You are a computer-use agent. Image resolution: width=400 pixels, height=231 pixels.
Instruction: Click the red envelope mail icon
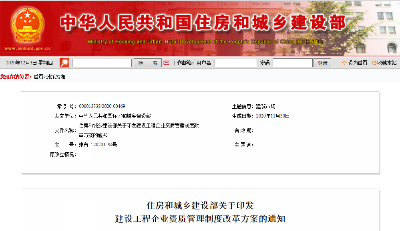click(x=166, y=63)
